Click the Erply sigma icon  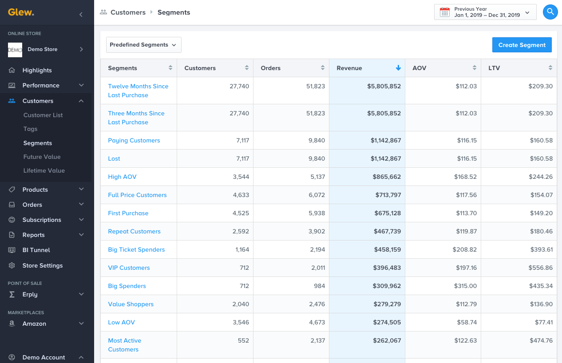12,294
